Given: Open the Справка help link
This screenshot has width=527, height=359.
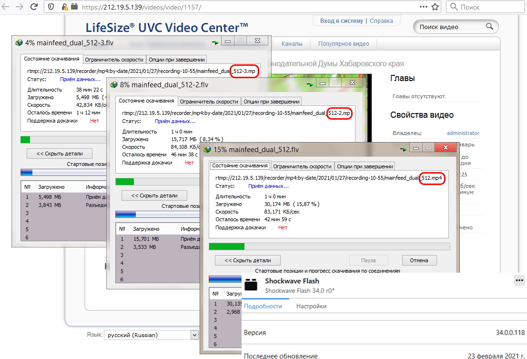Looking at the screenshot, I should [x=381, y=21].
